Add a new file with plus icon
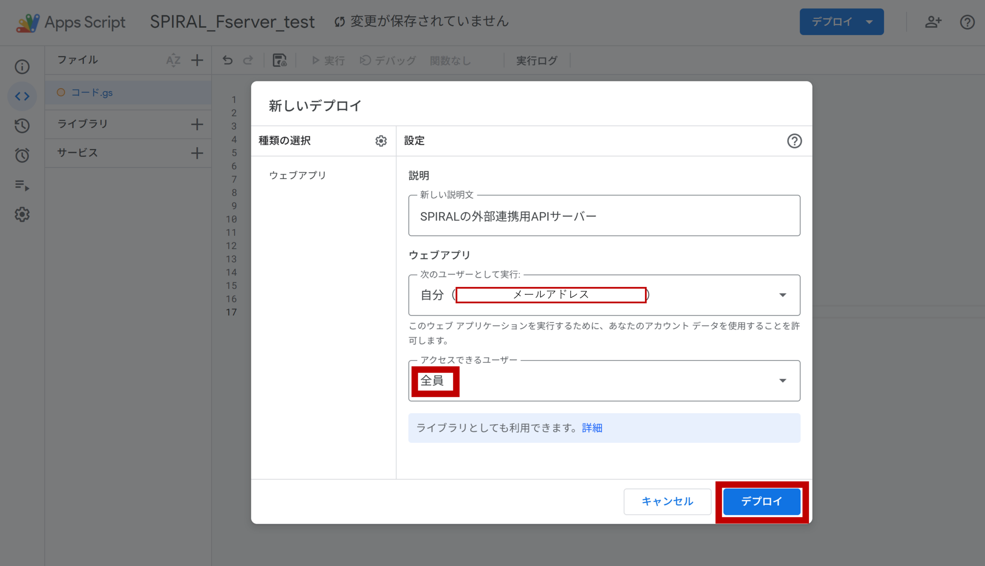985x566 pixels. (x=197, y=60)
